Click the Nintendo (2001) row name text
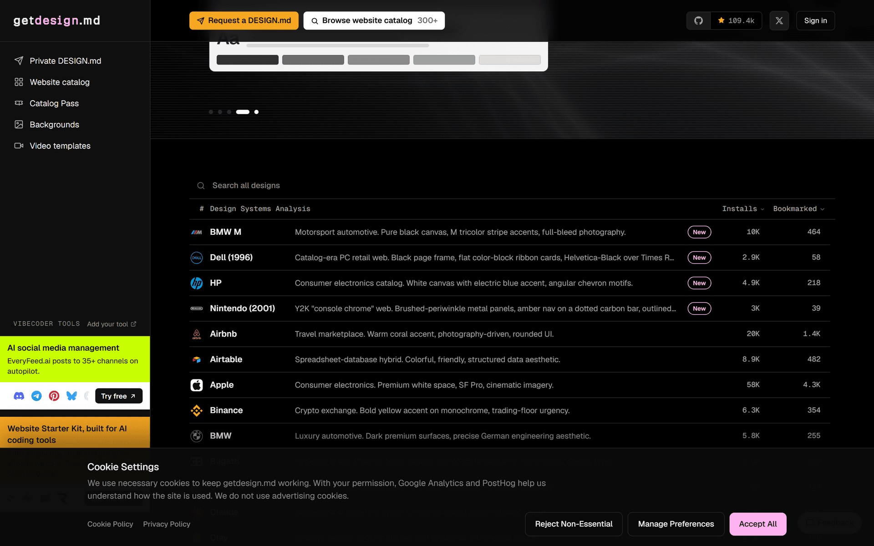 point(242,308)
